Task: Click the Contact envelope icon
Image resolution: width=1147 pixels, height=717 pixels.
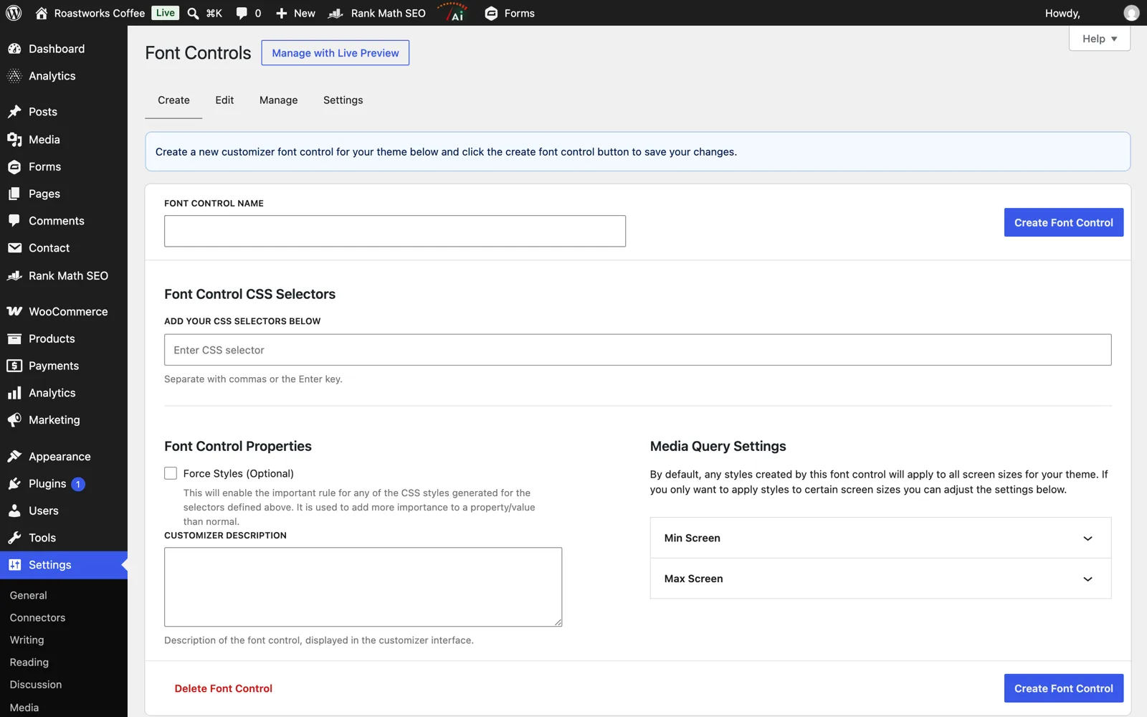Action: 14,248
